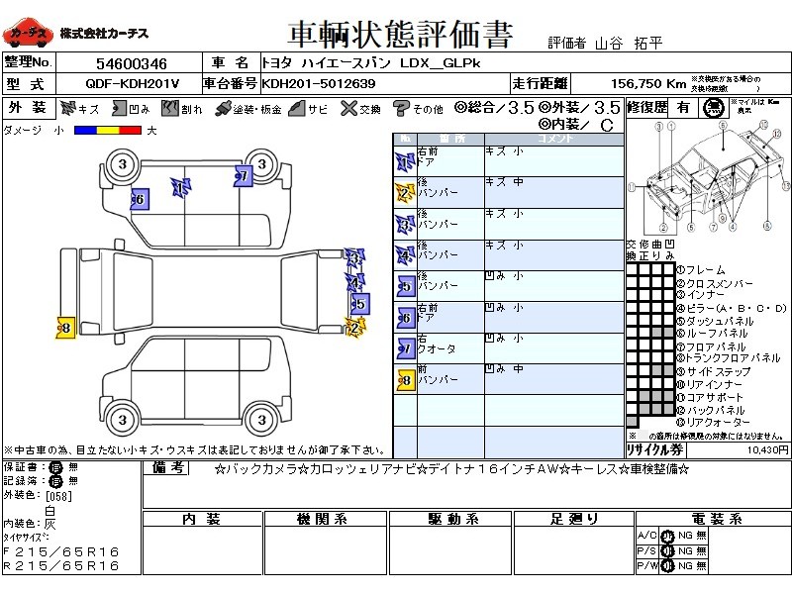The height and width of the screenshot is (594, 792).
Task: Select damage marker 5 at the rear bumper diagram
Action: [359, 304]
